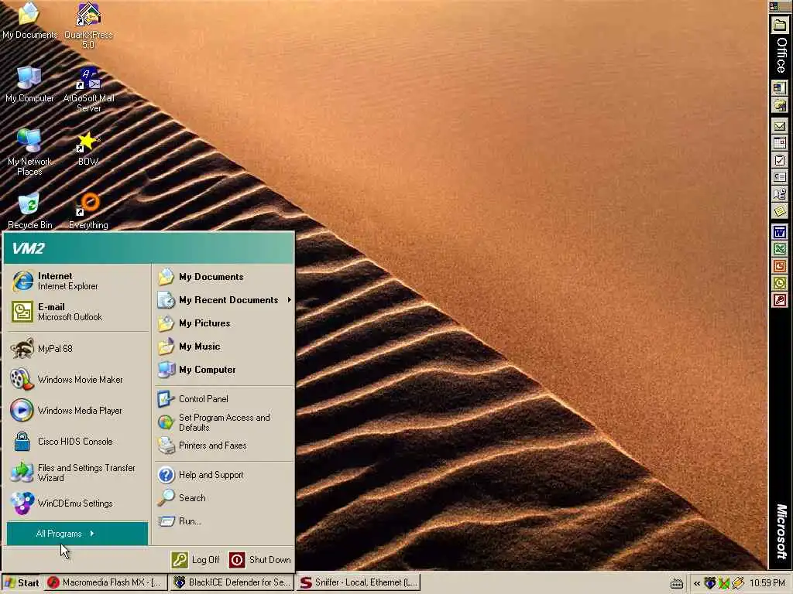Open WinCDEmu Settings
The height and width of the screenshot is (594, 793).
pyautogui.click(x=77, y=503)
